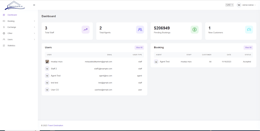The height and width of the screenshot is (131, 260).
Task: Click the USER TYPE column header
Action: pos(137,55)
